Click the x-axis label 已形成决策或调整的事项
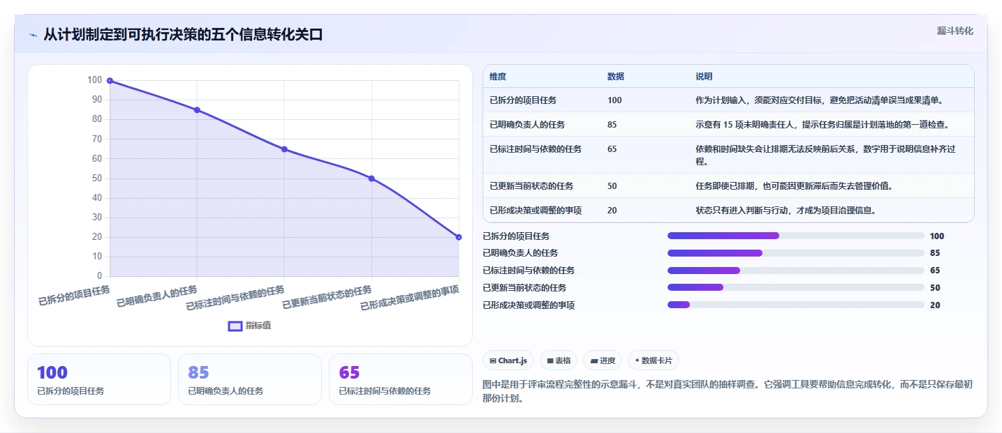Viewport: 1002px width, 433px height. pyautogui.click(x=410, y=298)
